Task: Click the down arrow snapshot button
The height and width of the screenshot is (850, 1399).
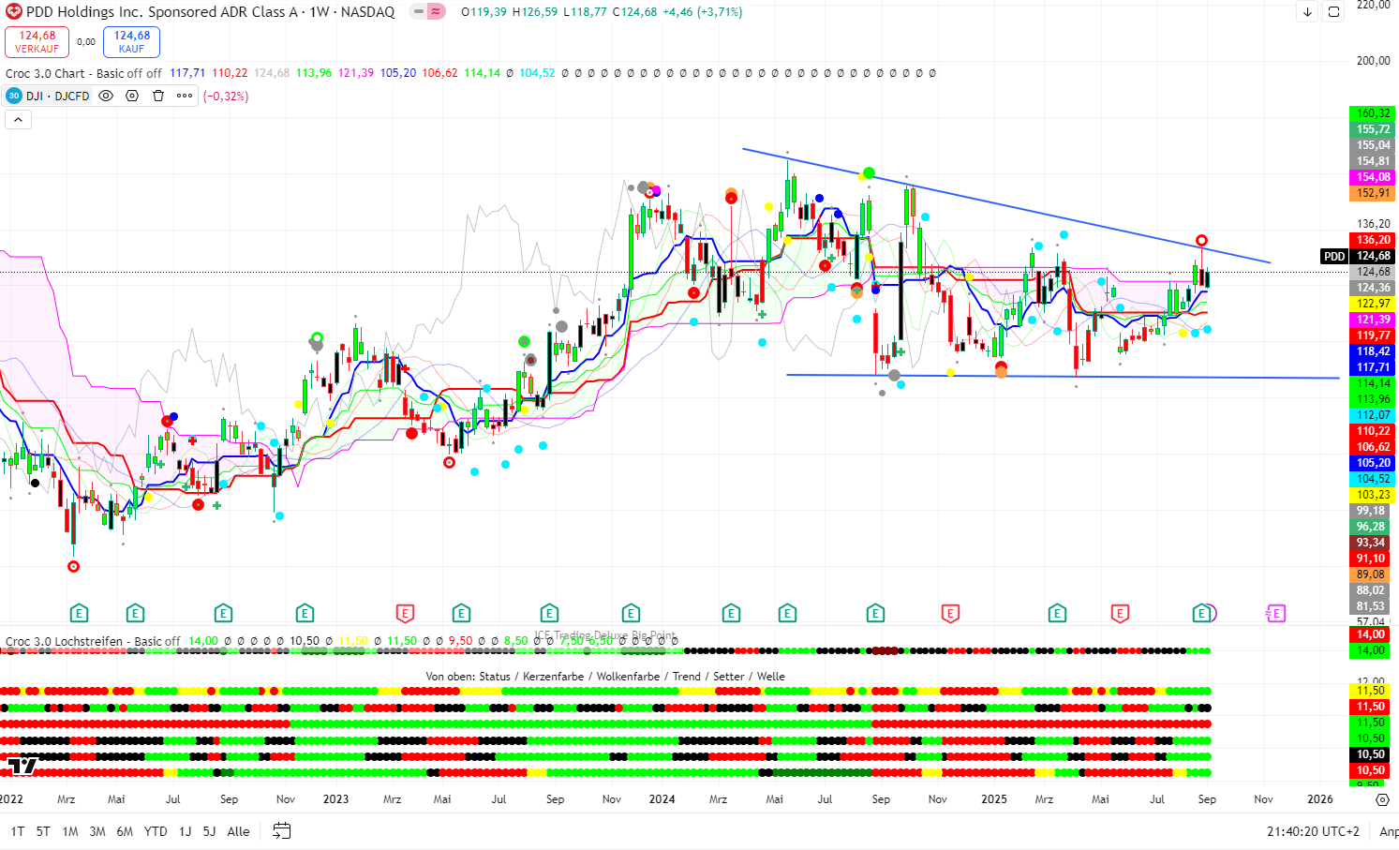Action: [1308, 12]
